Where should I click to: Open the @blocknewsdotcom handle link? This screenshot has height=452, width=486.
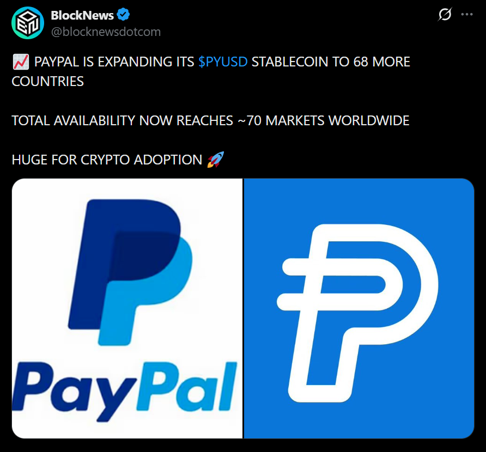point(106,32)
